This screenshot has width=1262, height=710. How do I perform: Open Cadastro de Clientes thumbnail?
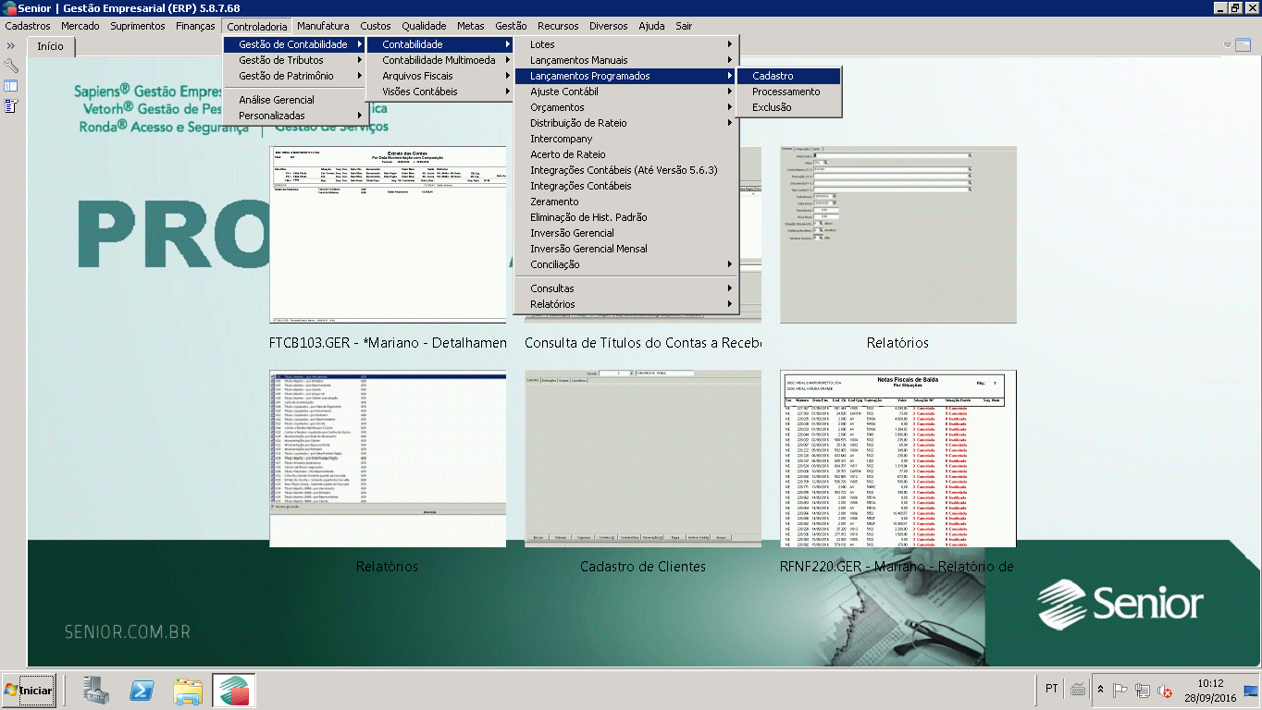click(643, 459)
